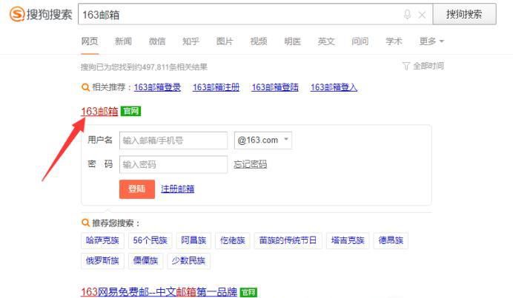The height and width of the screenshot is (298, 513).
Task: Open the 163邮箱 result title link
Action: (x=99, y=112)
